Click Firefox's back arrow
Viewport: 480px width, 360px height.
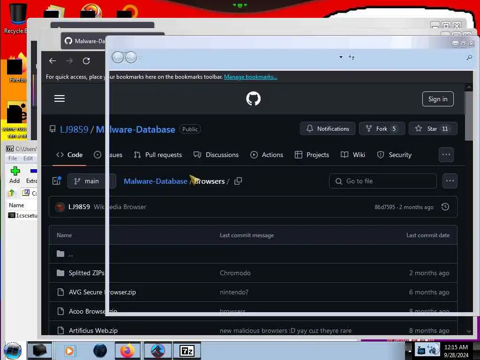tap(52, 61)
